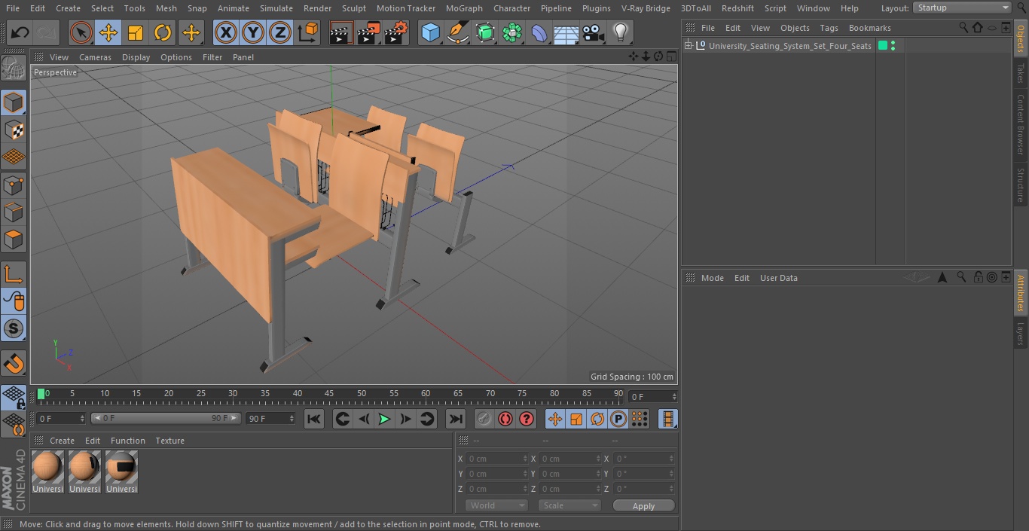Image resolution: width=1029 pixels, height=531 pixels.
Task: Switch to Polygons mode
Action: pyautogui.click(x=14, y=240)
